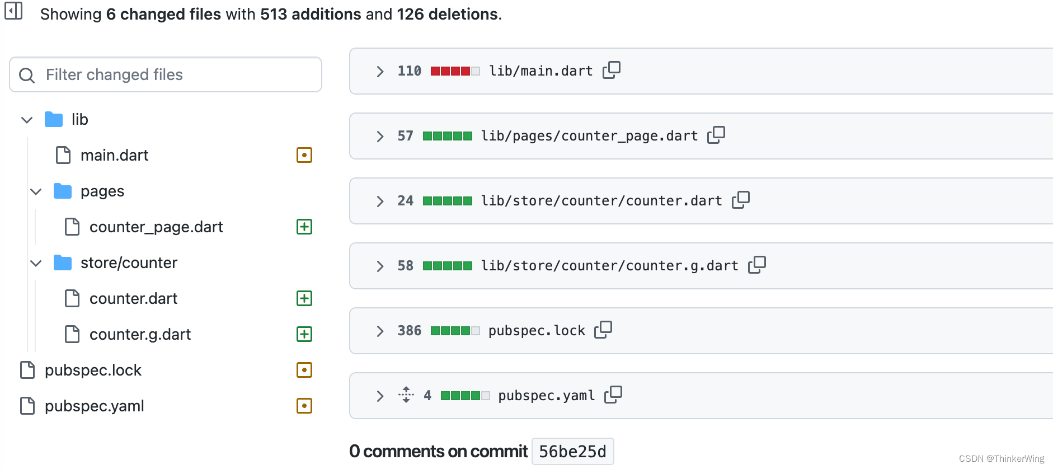Collapse the file tree sidebar
Viewport: 1053px width, 469px height.
[13, 11]
